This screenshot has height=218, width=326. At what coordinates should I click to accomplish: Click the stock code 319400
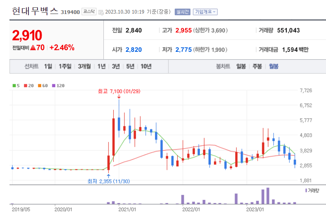coord(70,12)
